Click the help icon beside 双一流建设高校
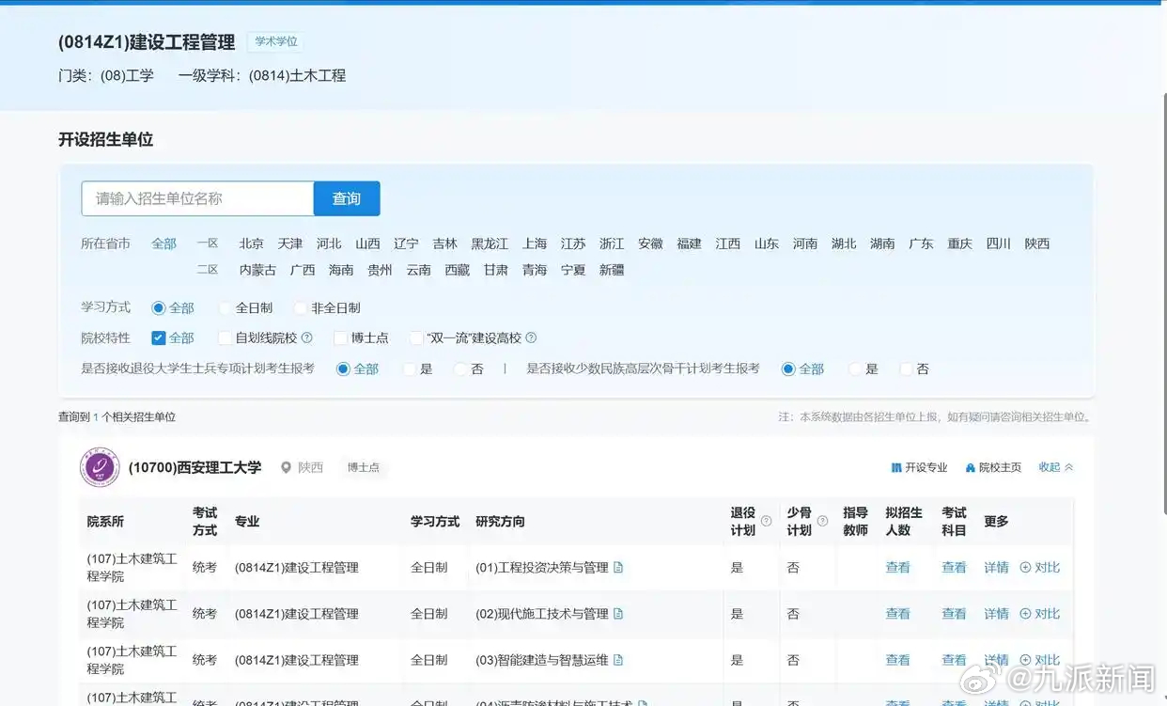 tap(531, 337)
